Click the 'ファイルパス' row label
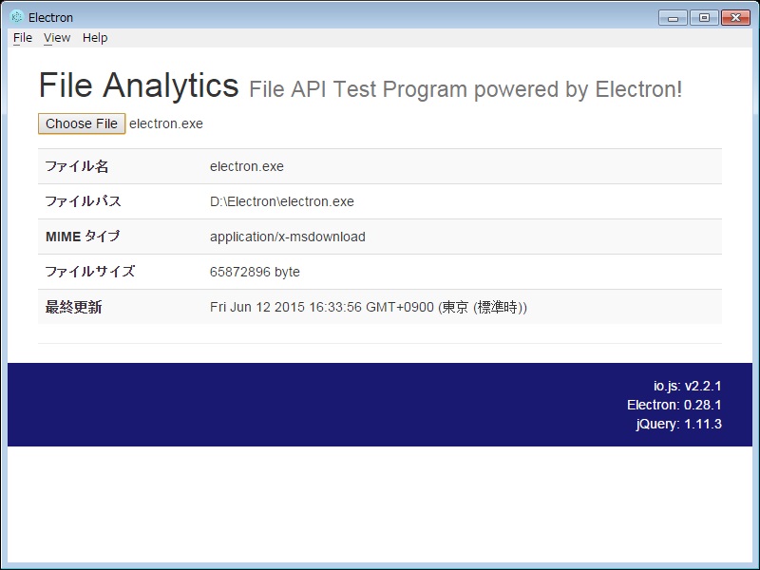The width and height of the screenshot is (760, 570). coord(83,201)
